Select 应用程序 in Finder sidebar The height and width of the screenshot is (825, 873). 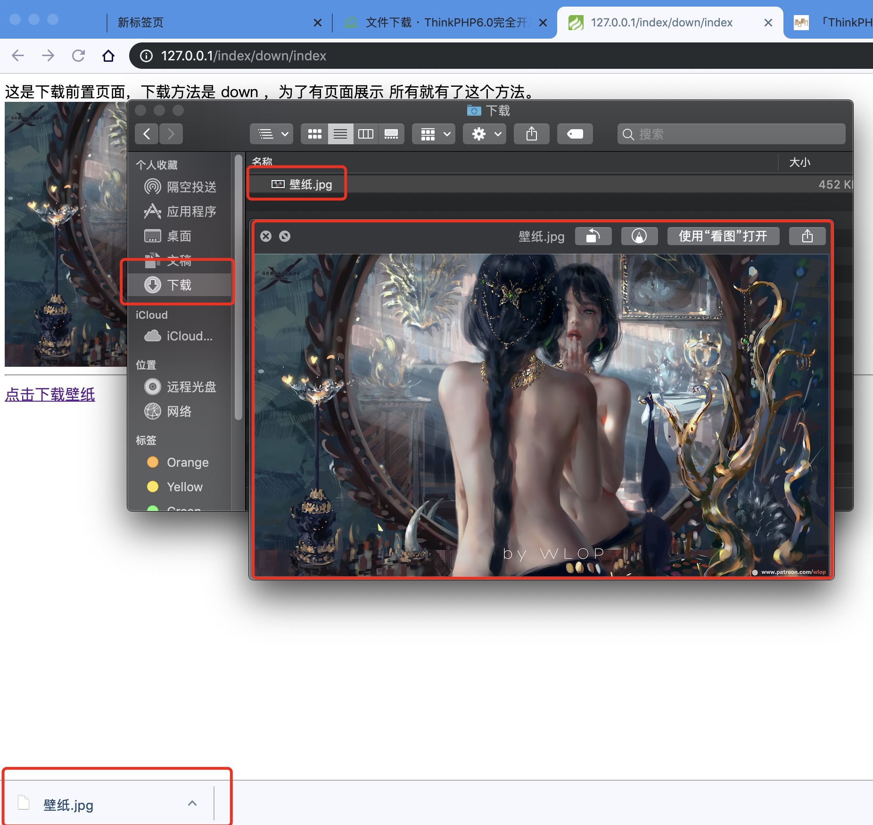(x=180, y=211)
